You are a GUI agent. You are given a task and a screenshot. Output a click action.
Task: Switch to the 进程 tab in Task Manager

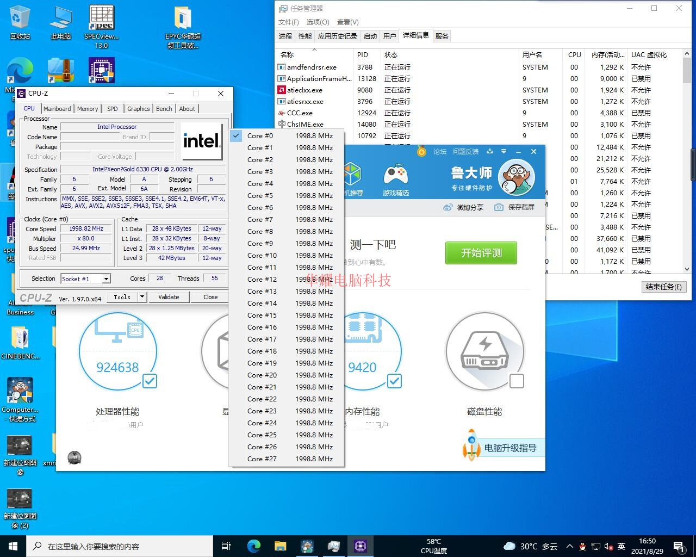[x=285, y=36]
